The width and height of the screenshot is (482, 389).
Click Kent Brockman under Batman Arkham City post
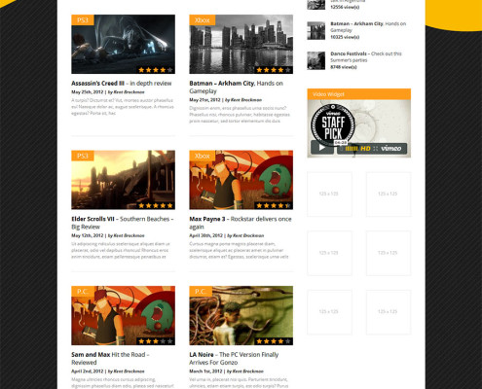click(x=246, y=100)
